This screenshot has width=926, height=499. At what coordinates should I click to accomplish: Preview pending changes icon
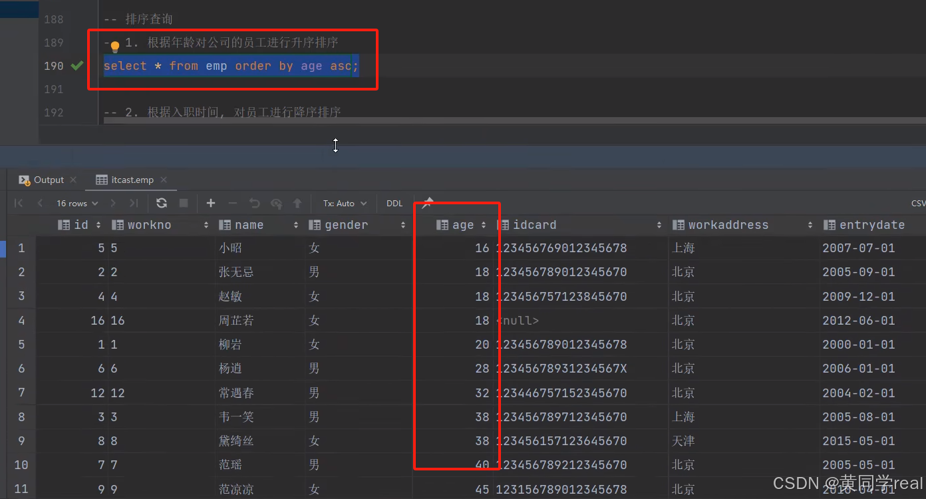click(276, 203)
